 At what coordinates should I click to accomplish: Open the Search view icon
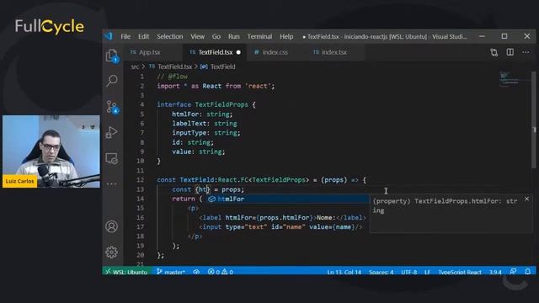tap(112, 81)
